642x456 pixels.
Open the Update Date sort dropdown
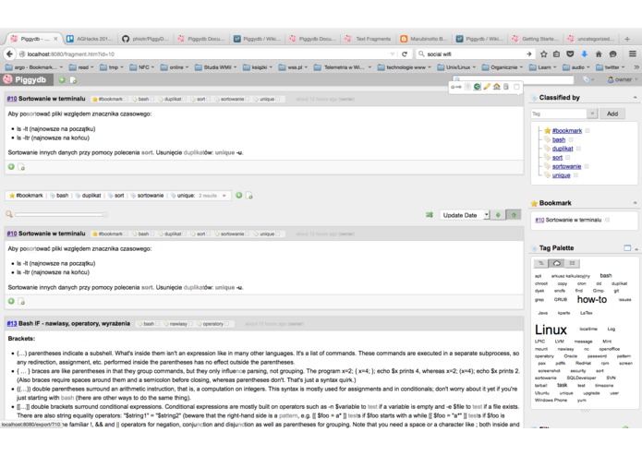click(x=465, y=215)
